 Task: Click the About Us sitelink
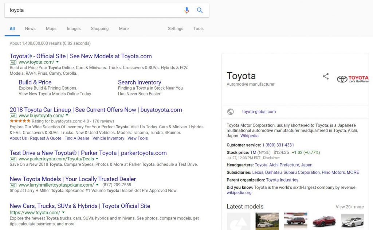(x=18, y=139)
